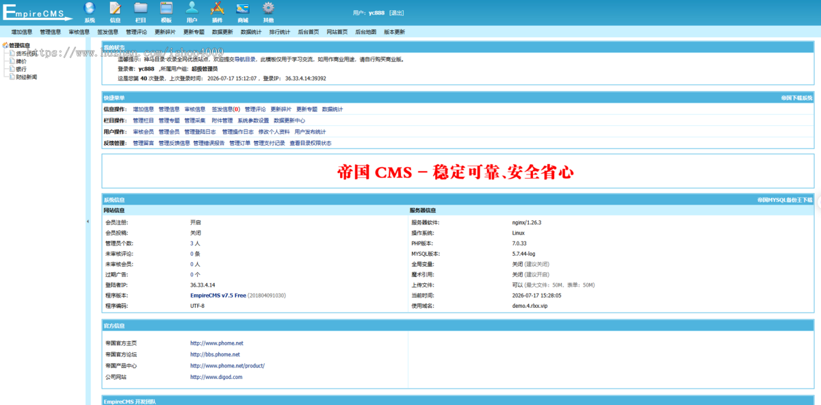Select 版本更新 in the top submenu bar

click(x=395, y=31)
